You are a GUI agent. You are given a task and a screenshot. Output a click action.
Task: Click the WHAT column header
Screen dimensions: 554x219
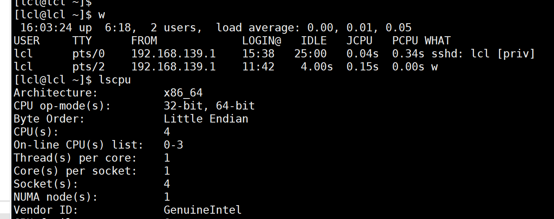pos(438,41)
